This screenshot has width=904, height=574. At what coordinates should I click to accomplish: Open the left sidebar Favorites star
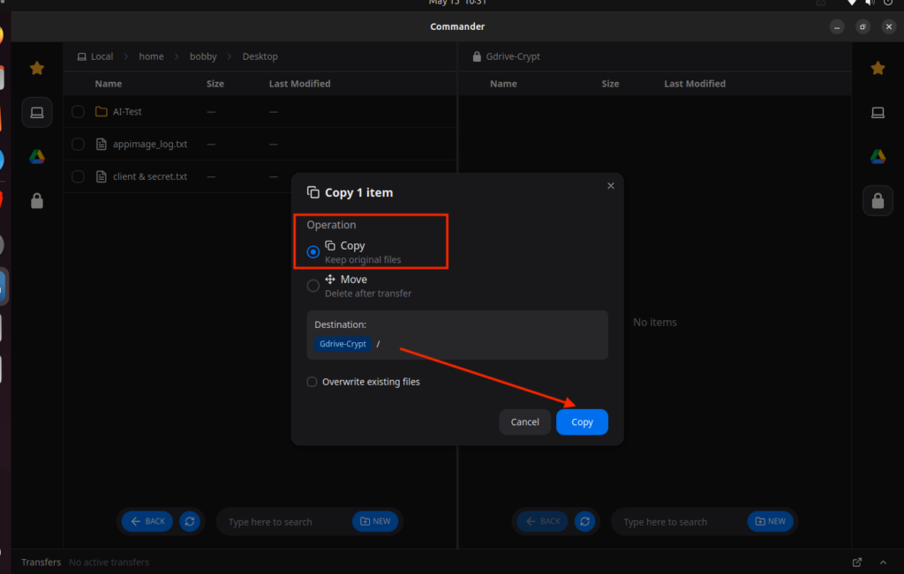click(37, 68)
